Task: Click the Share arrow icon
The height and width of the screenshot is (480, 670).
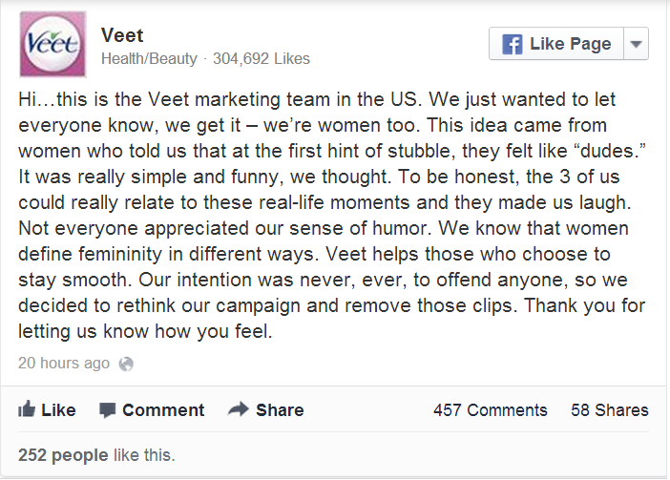Action: pos(238,409)
